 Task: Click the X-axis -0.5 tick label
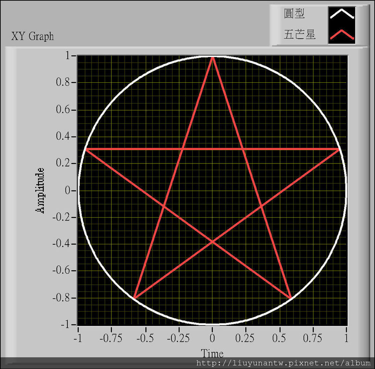(145, 338)
